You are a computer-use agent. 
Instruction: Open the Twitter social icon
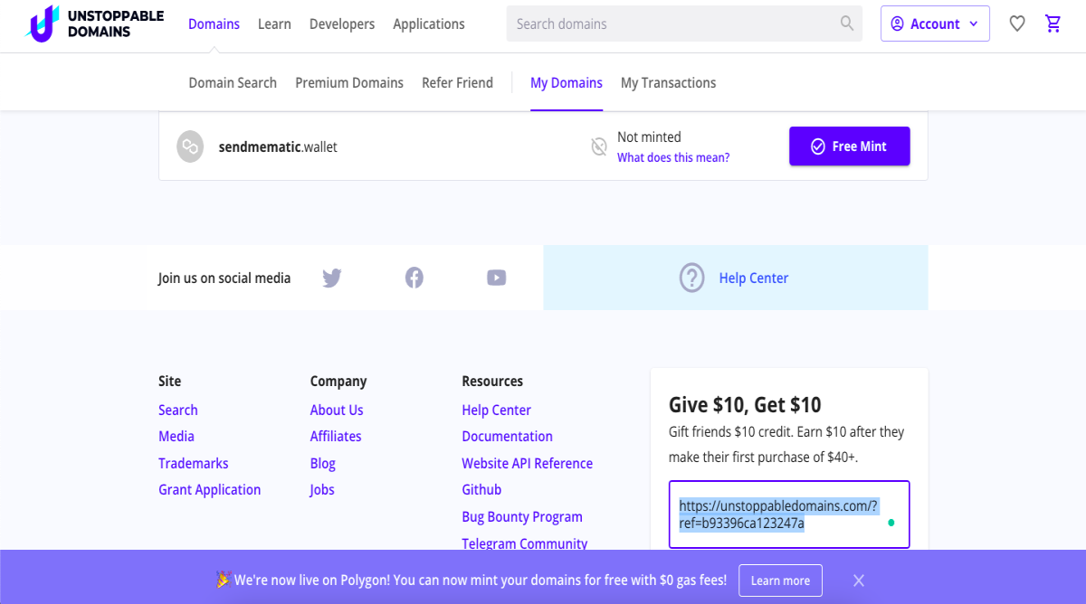(332, 278)
